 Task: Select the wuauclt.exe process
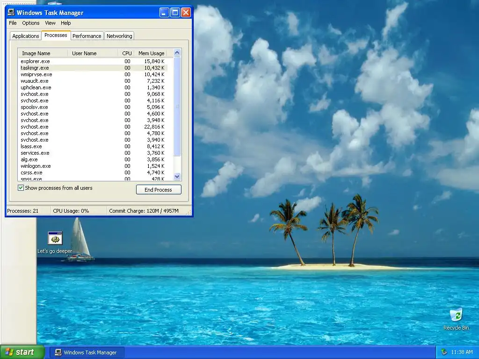pyautogui.click(x=93, y=81)
